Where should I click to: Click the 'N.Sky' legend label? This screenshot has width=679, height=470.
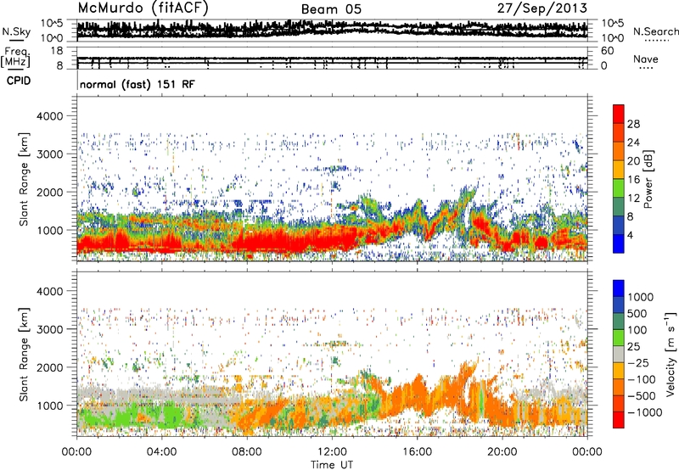point(16,31)
